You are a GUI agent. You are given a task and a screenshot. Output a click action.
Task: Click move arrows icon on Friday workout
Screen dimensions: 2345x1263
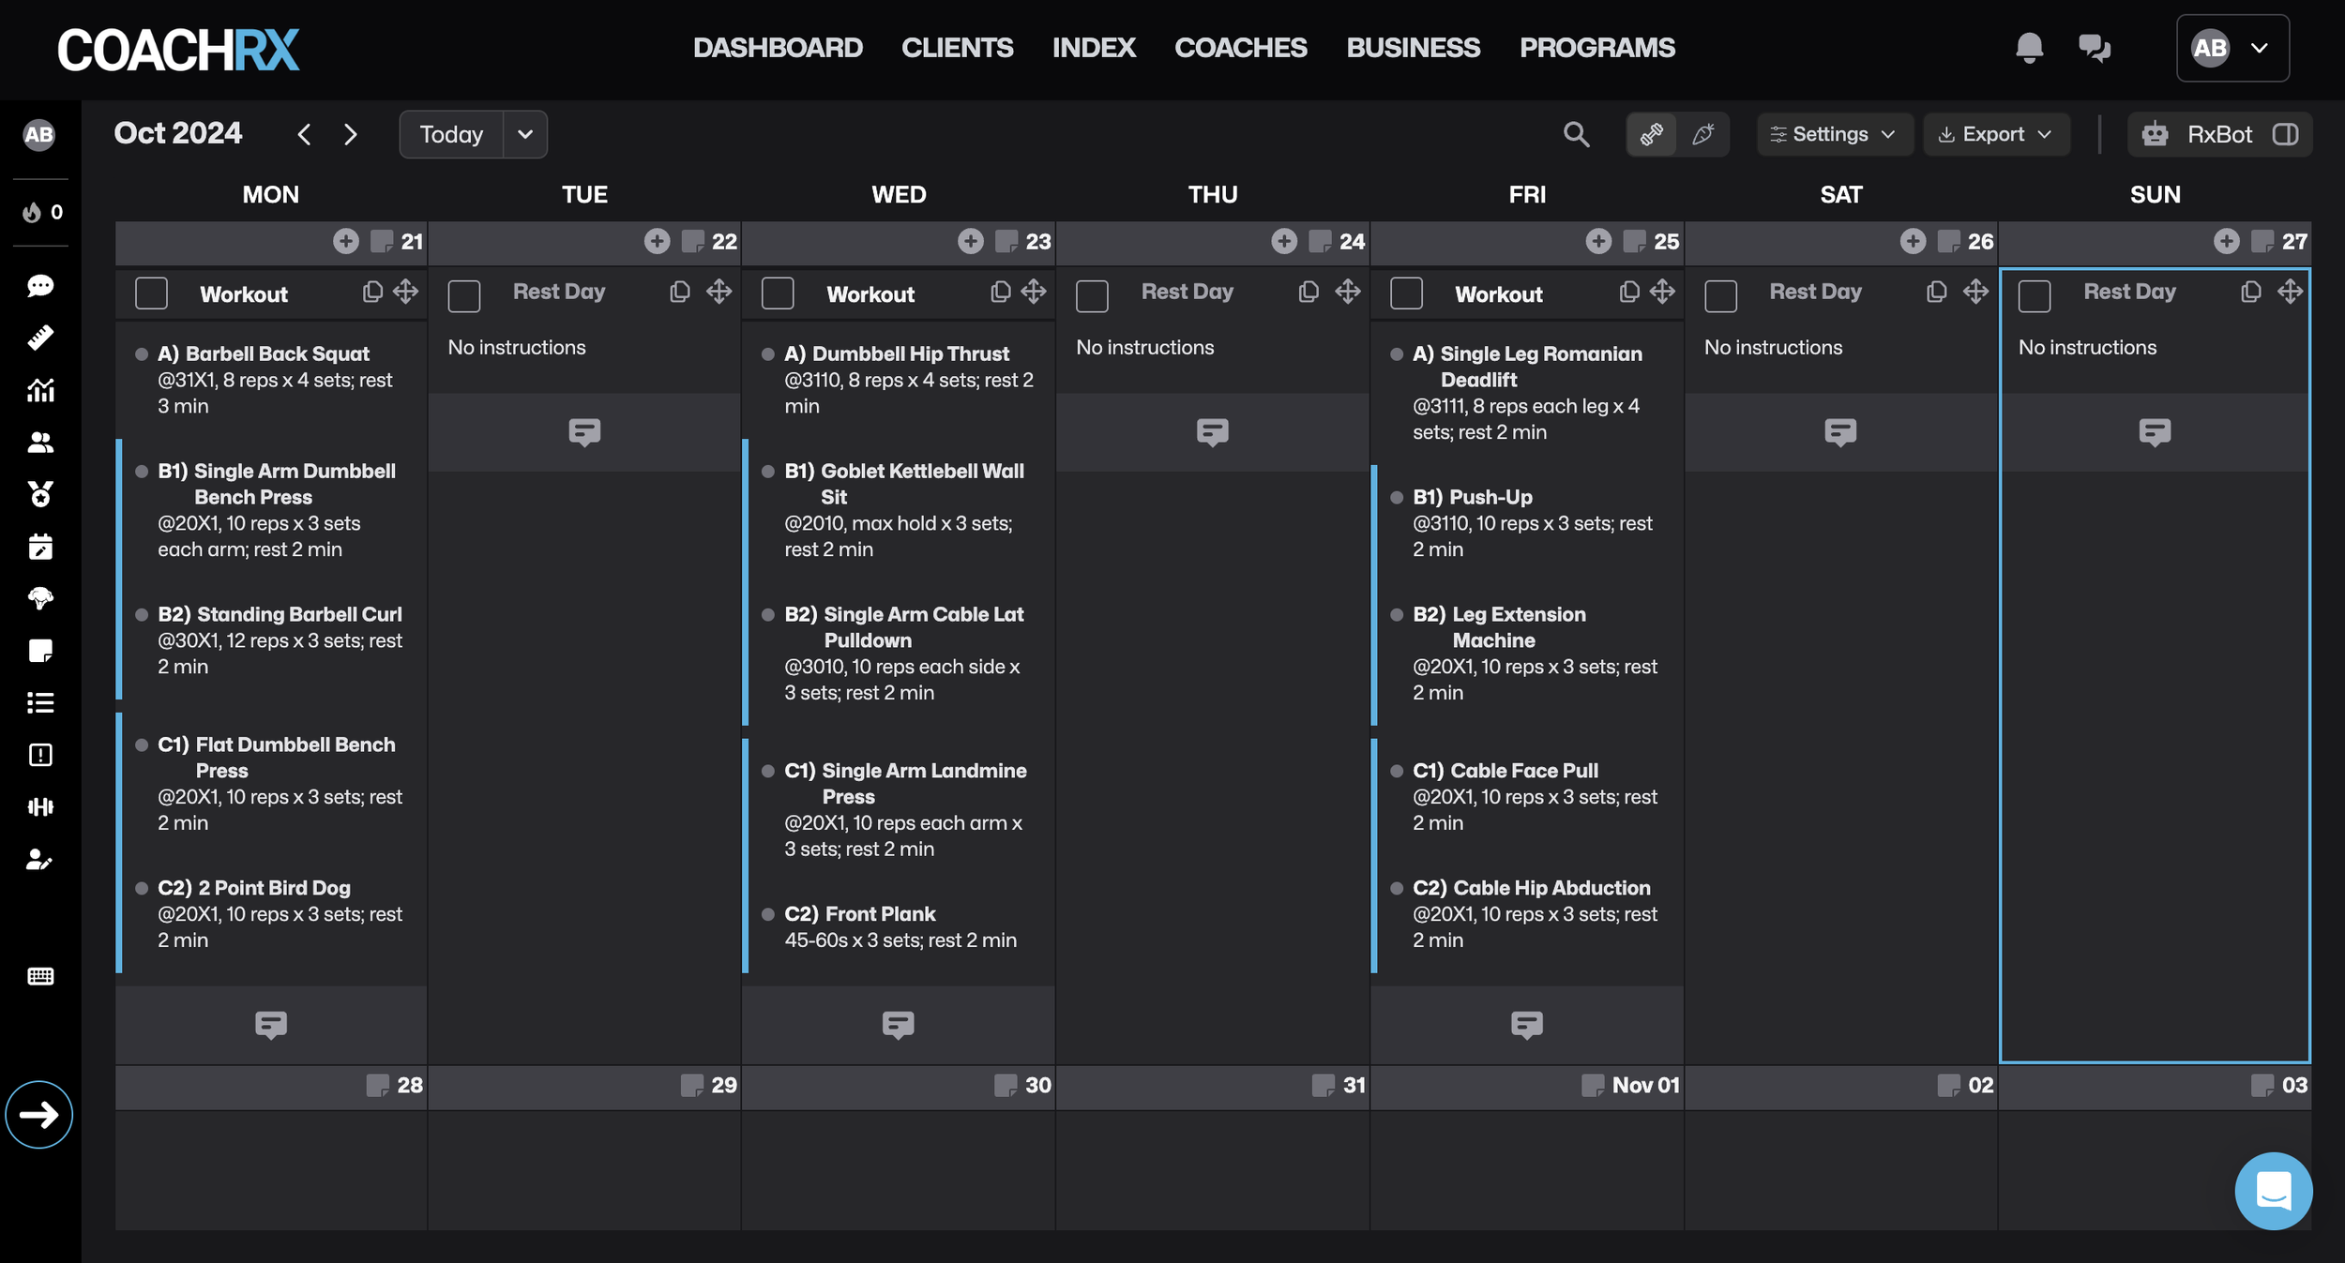pyautogui.click(x=1662, y=292)
